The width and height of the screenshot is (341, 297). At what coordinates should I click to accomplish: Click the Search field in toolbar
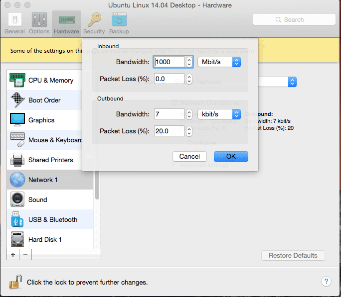click(294, 19)
